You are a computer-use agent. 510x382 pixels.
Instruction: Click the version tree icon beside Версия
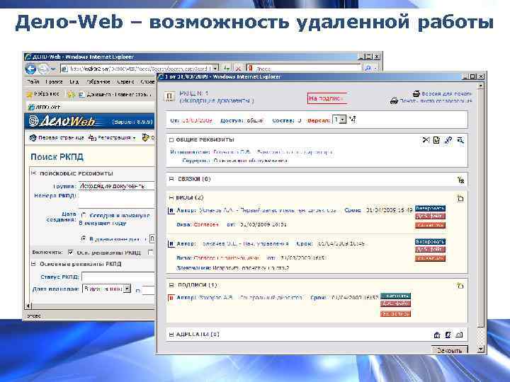(x=353, y=120)
